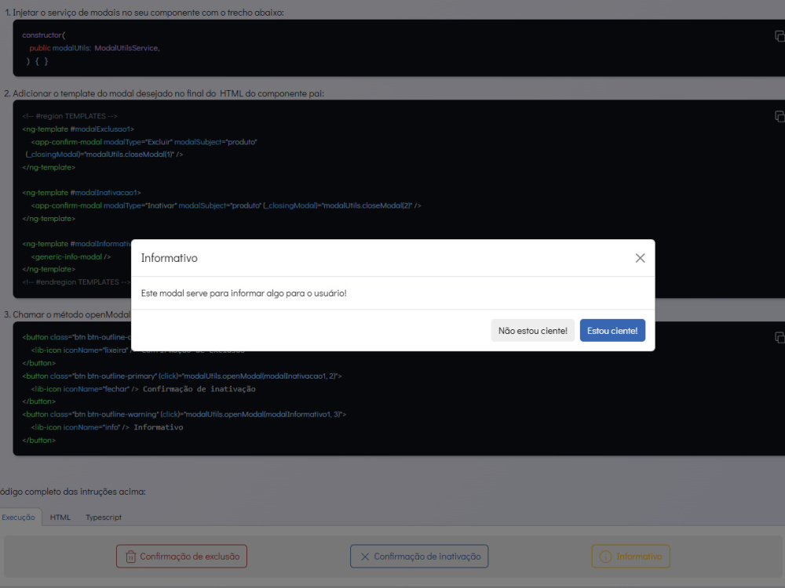785x588 pixels.
Task: Click the X icon on the inativação button
Action: 365,557
